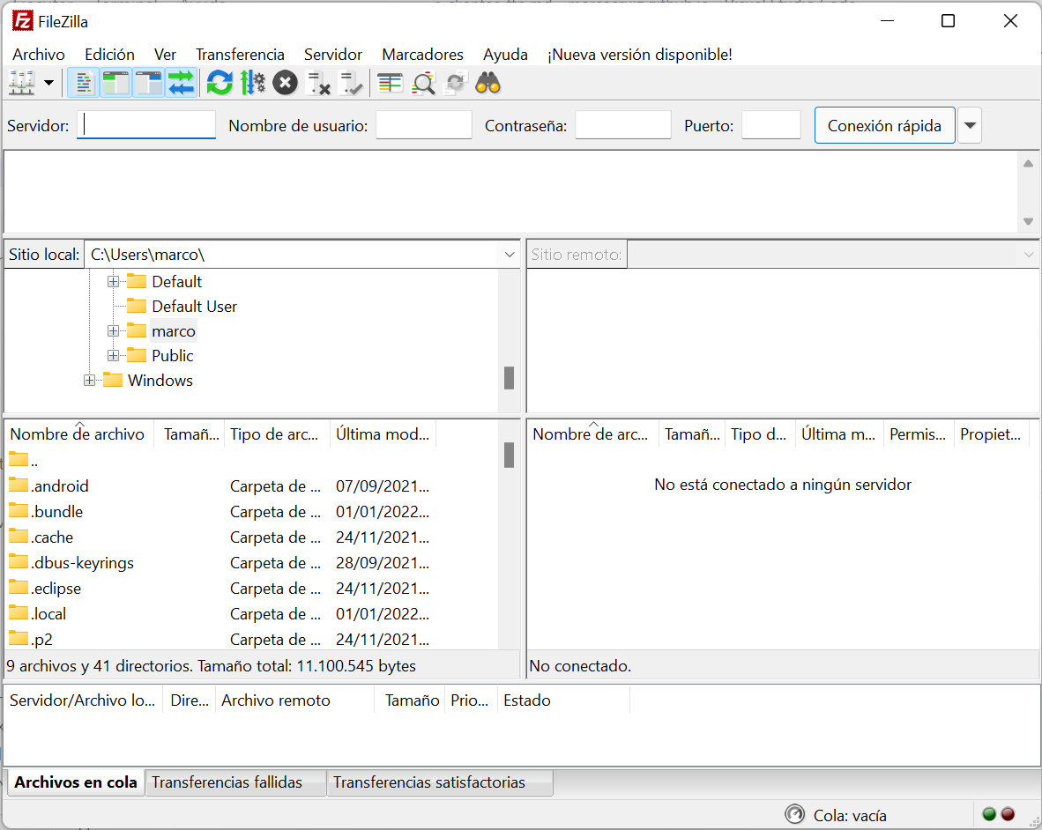Click the queue Estado column header
This screenshot has height=830, width=1042.
coord(562,700)
